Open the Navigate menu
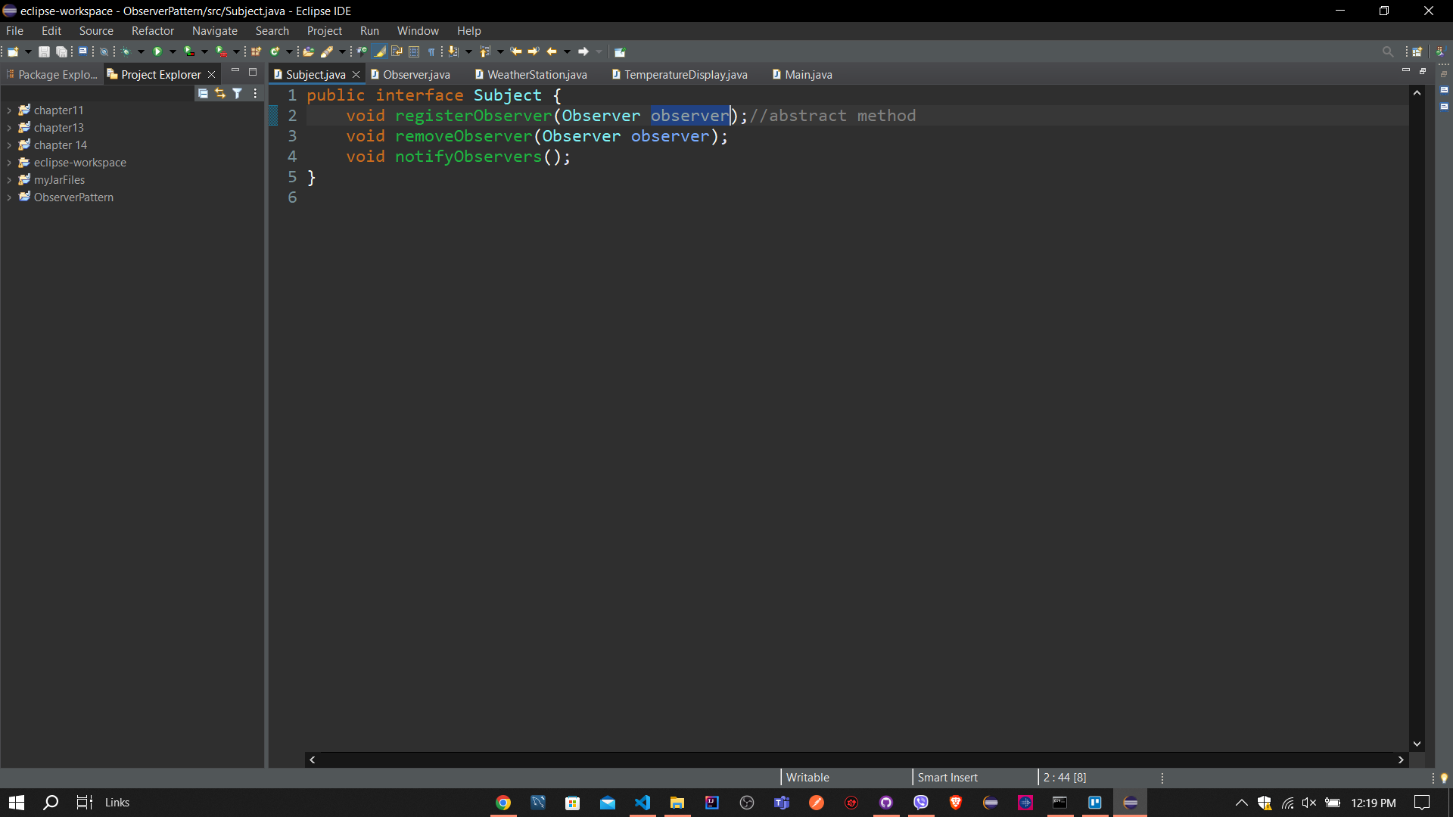 (215, 31)
